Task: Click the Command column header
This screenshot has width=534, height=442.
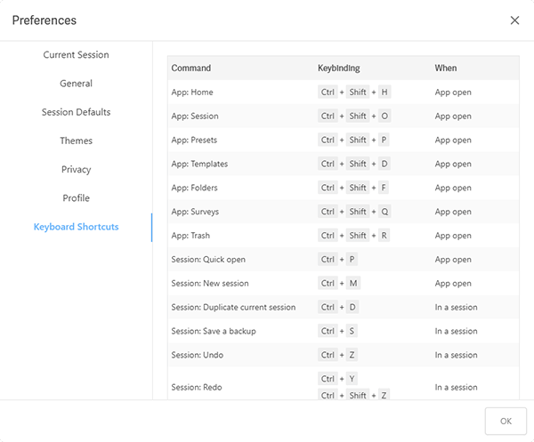Action: pos(191,68)
